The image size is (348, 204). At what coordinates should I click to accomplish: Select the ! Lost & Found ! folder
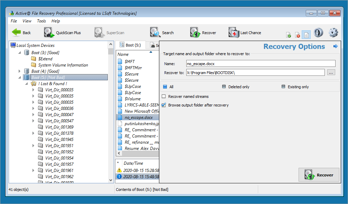point(53,84)
